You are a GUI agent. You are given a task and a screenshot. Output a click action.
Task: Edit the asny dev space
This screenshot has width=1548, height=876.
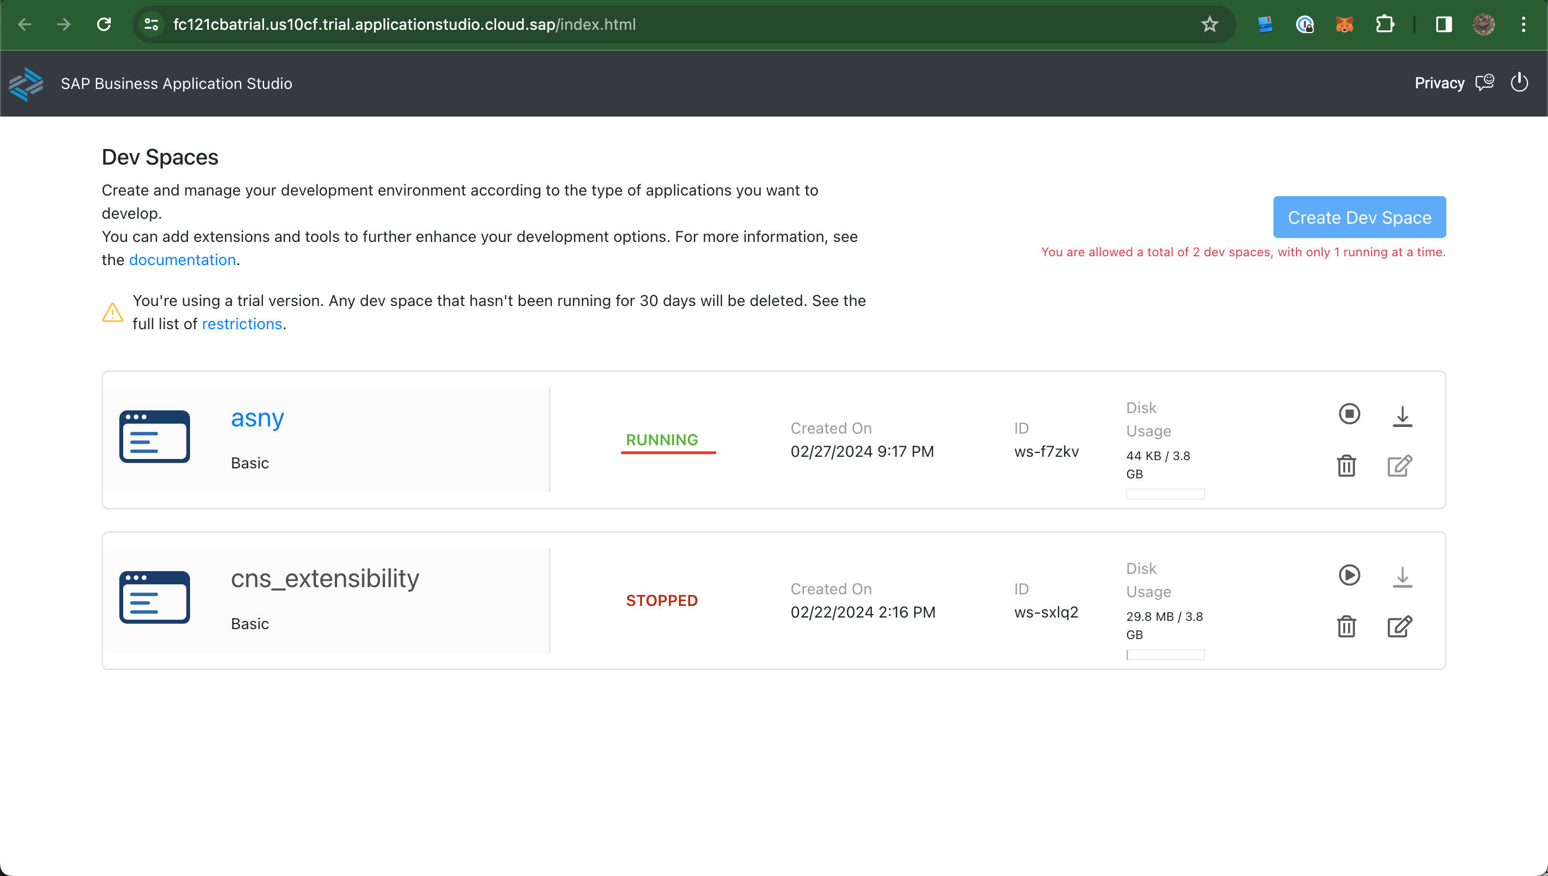1399,466
